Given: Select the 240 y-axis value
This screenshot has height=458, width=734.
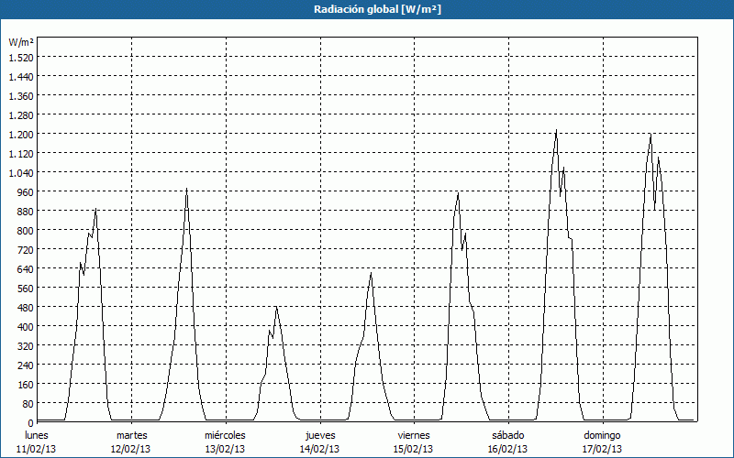Looking at the screenshot, I should pyautogui.click(x=26, y=365).
